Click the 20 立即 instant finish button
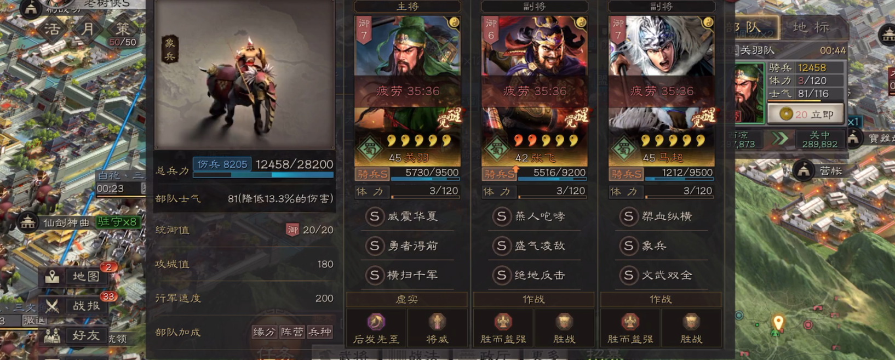Viewport: 895px width, 360px height. 805,114
